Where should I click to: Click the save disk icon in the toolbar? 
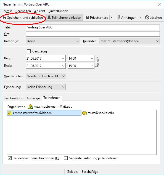tap(5, 17)
